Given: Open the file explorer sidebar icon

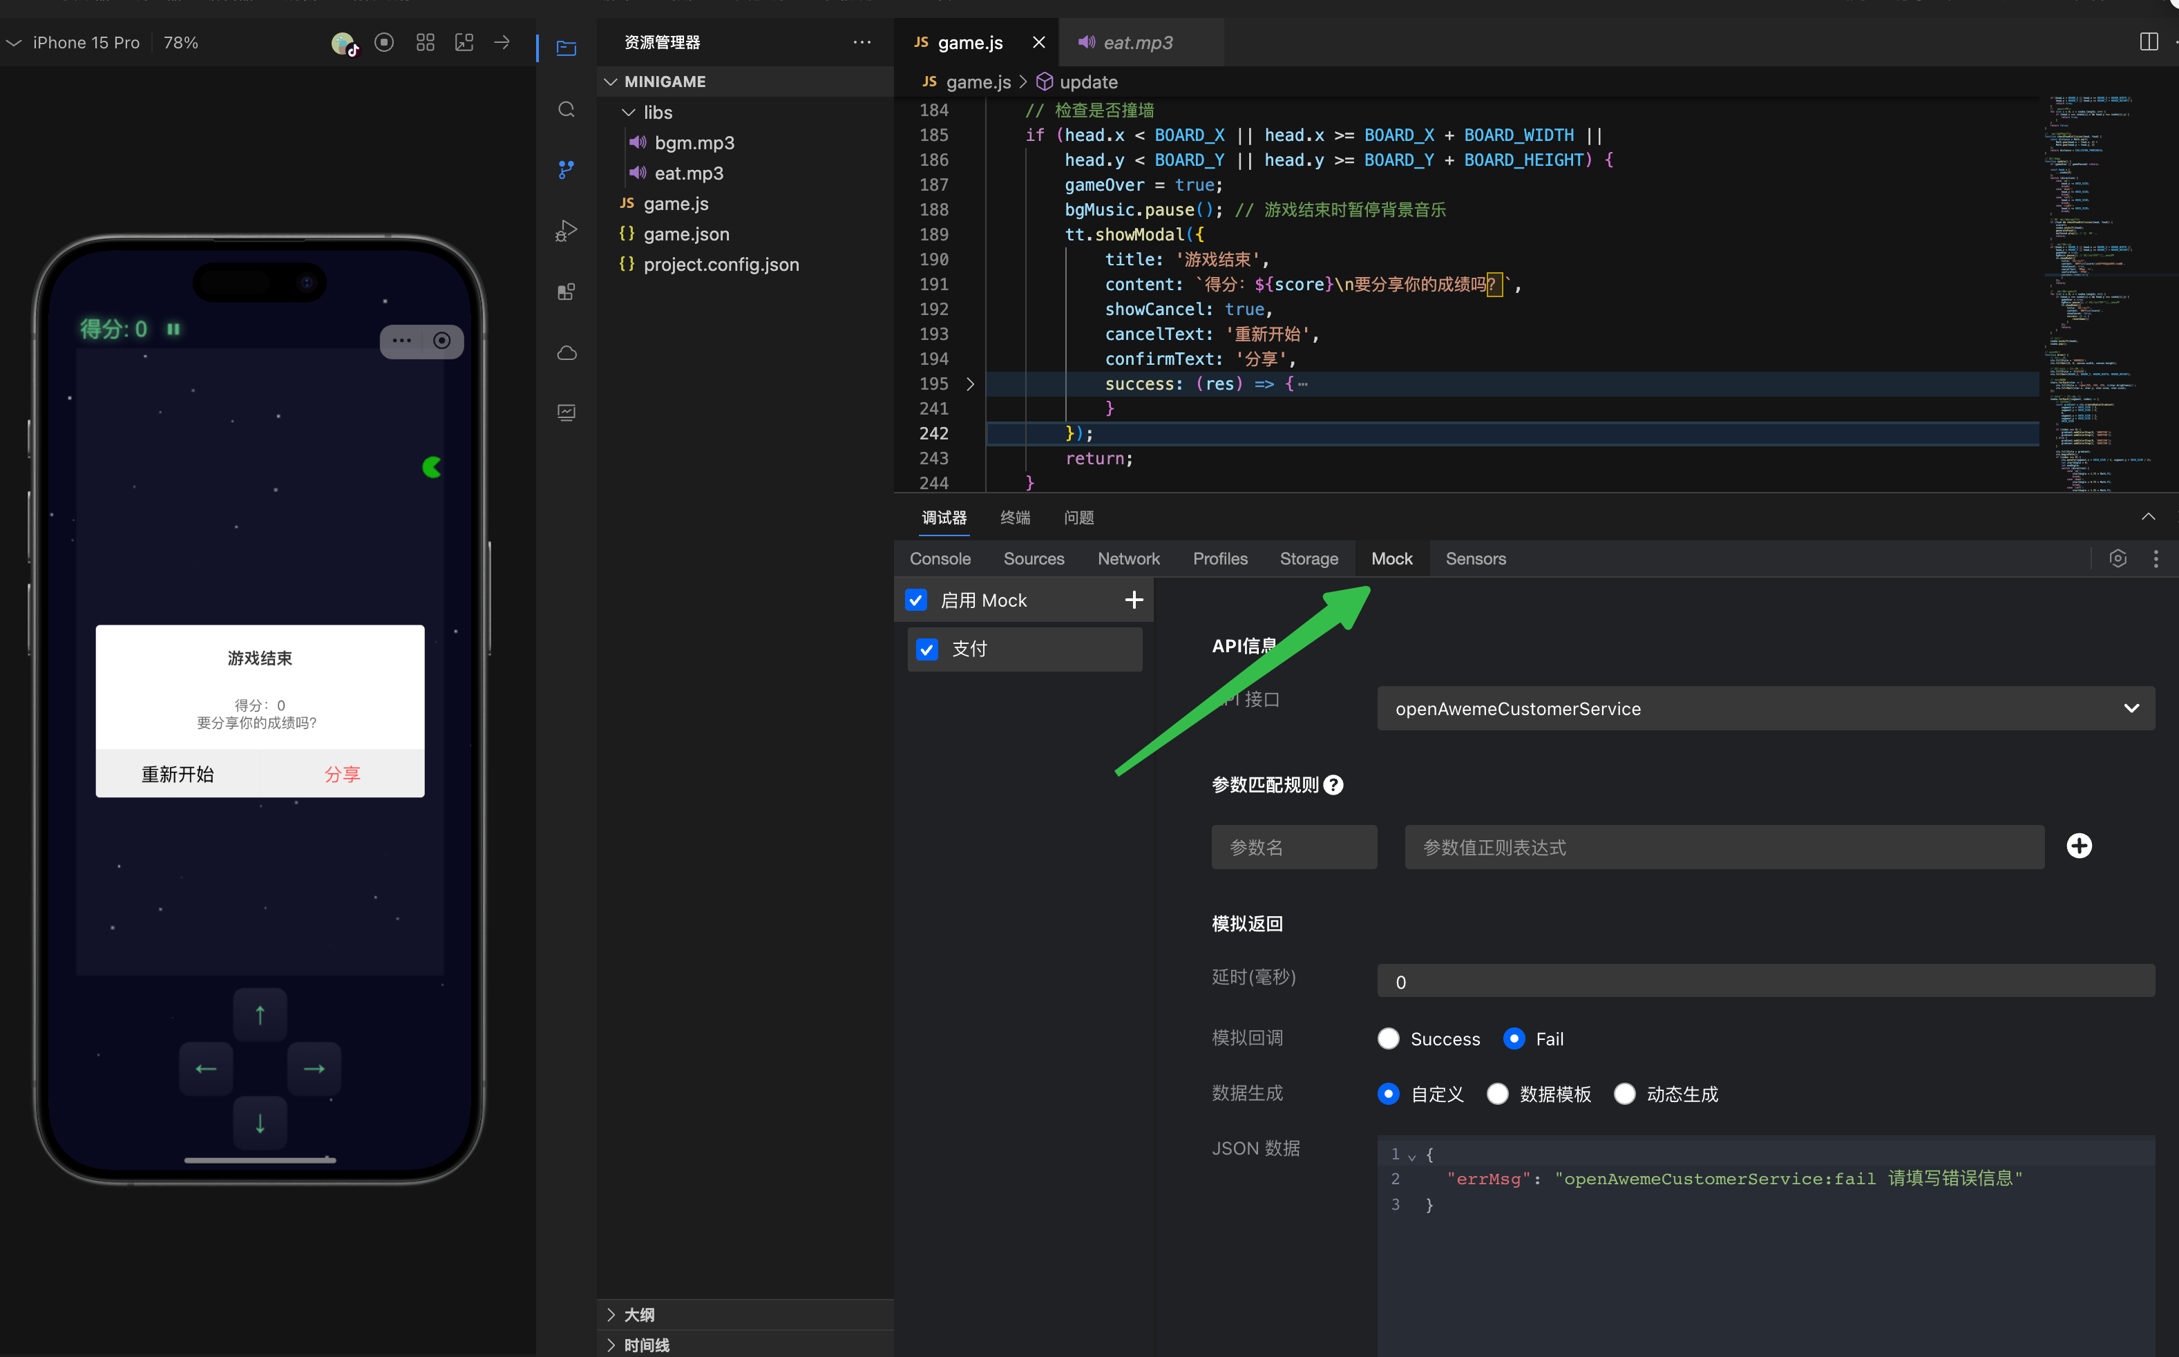Looking at the screenshot, I should pos(567,48).
